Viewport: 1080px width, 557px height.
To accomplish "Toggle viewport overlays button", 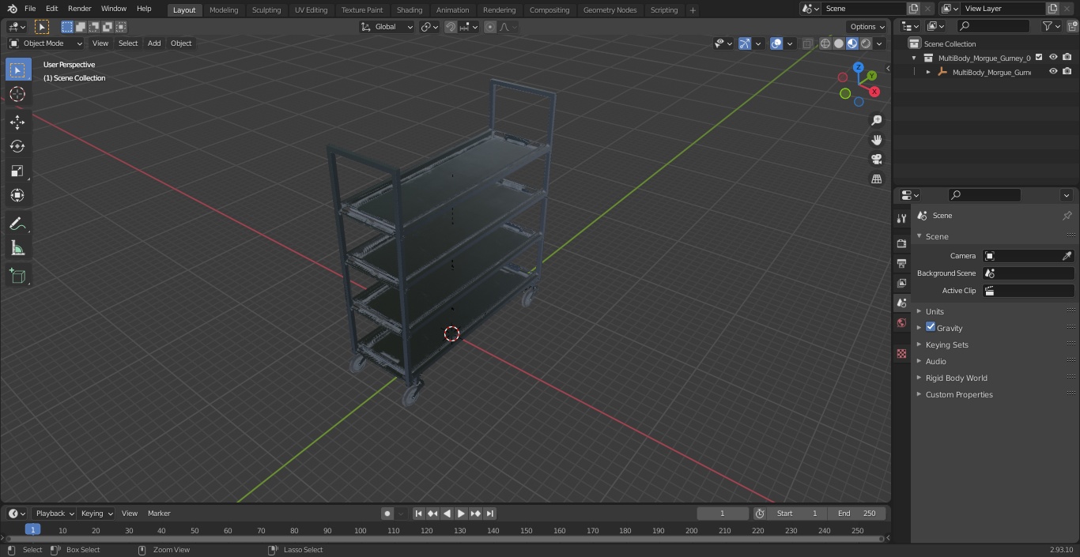I will coord(776,43).
